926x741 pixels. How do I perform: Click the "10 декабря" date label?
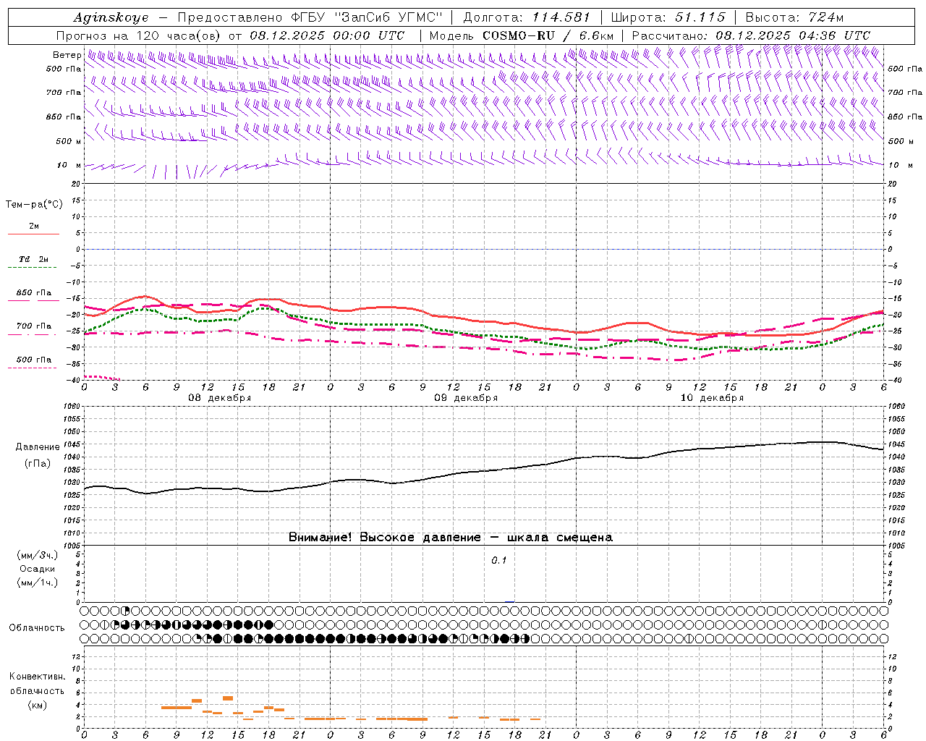712,398
